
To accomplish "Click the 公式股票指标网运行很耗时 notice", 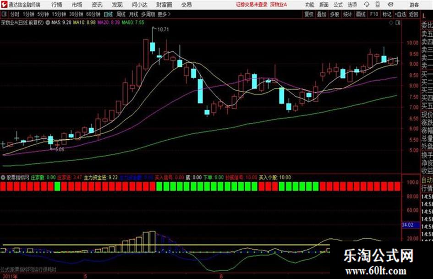I will (x=28, y=269).
